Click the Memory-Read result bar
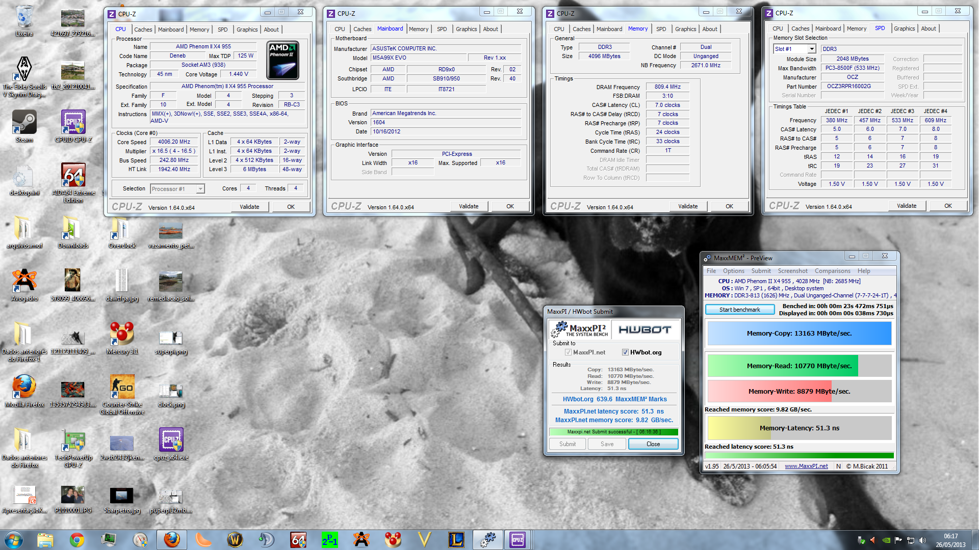 click(x=799, y=366)
